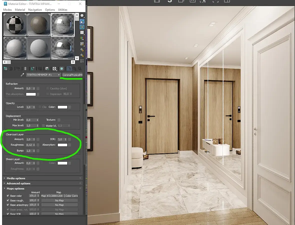295x225 pixels.
Task: Pick material with the eyedropper tool
Action: (x=22, y=75)
